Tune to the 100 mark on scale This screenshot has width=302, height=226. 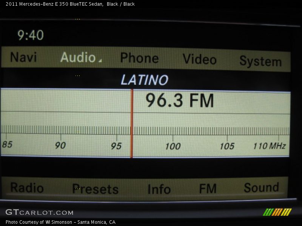pos(173,146)
